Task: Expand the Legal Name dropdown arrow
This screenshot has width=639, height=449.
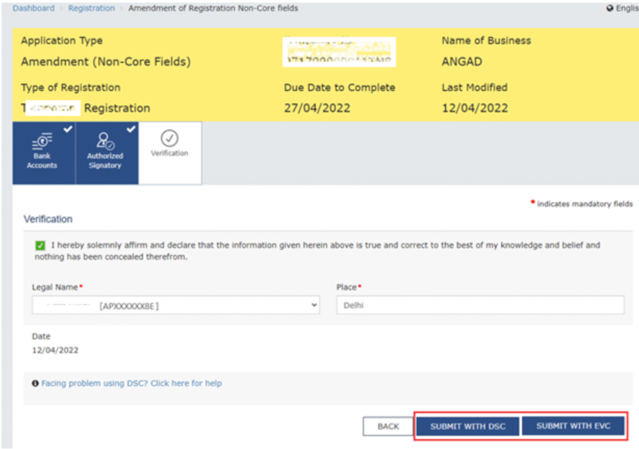Action: click(313, 306)
